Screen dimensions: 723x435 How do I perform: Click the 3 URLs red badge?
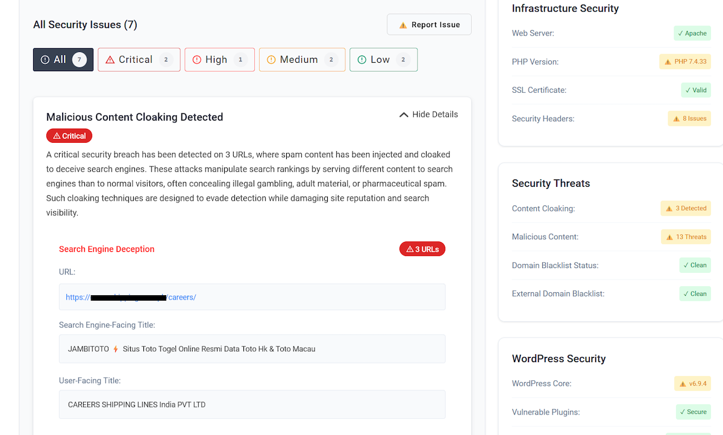click(x=422, y=249)
